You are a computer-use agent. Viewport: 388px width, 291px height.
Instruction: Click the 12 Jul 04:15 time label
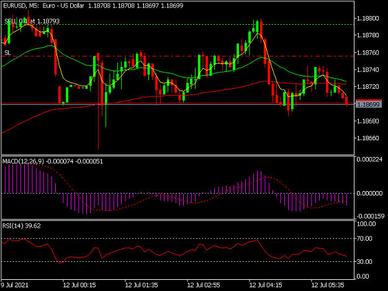pos(266,285)
